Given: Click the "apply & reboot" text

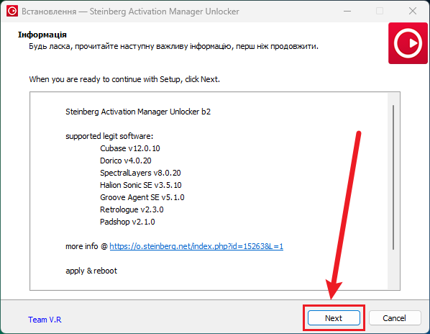Looking at the screenshot, I should click(x=91, y=271).
